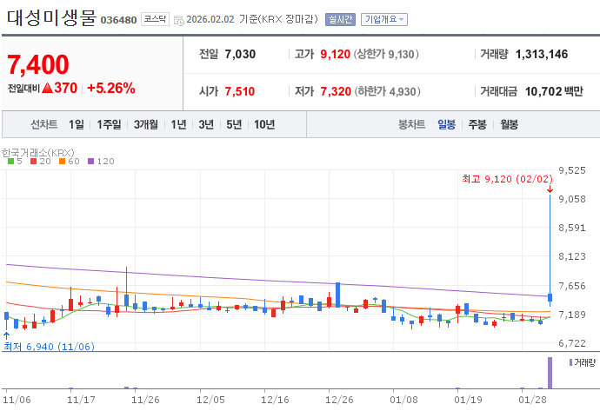Image resolution: width=600 pixels, height=411 pixels.
Task: Click the purple 120-day moving average swatch
Action: point(90,162)
